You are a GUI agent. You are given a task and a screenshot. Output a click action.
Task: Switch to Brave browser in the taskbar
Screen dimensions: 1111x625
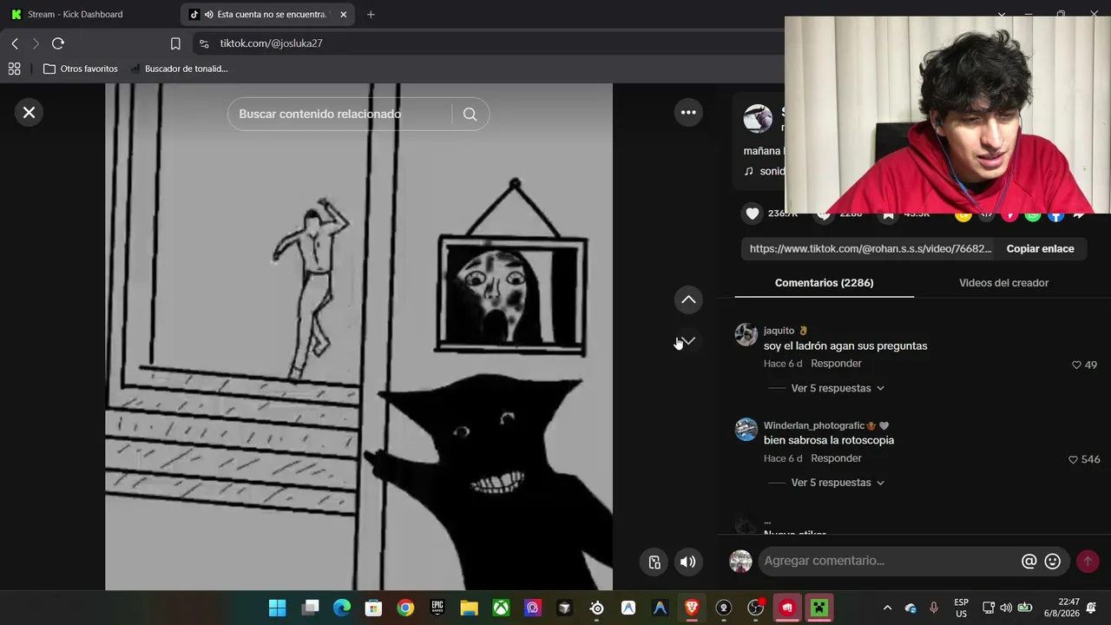(x=692, y=608)
